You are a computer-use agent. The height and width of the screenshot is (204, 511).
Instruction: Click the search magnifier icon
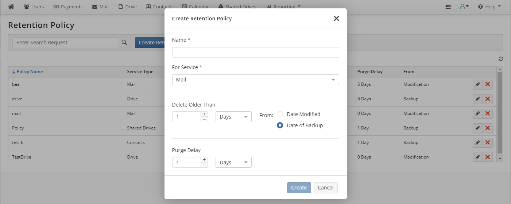[124, 43]
